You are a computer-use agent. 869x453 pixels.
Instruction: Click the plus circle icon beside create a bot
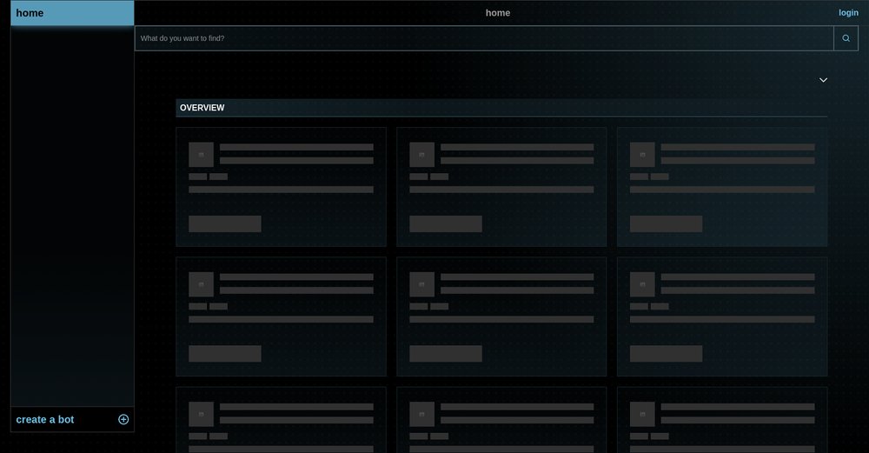click(x=123, y=419)
